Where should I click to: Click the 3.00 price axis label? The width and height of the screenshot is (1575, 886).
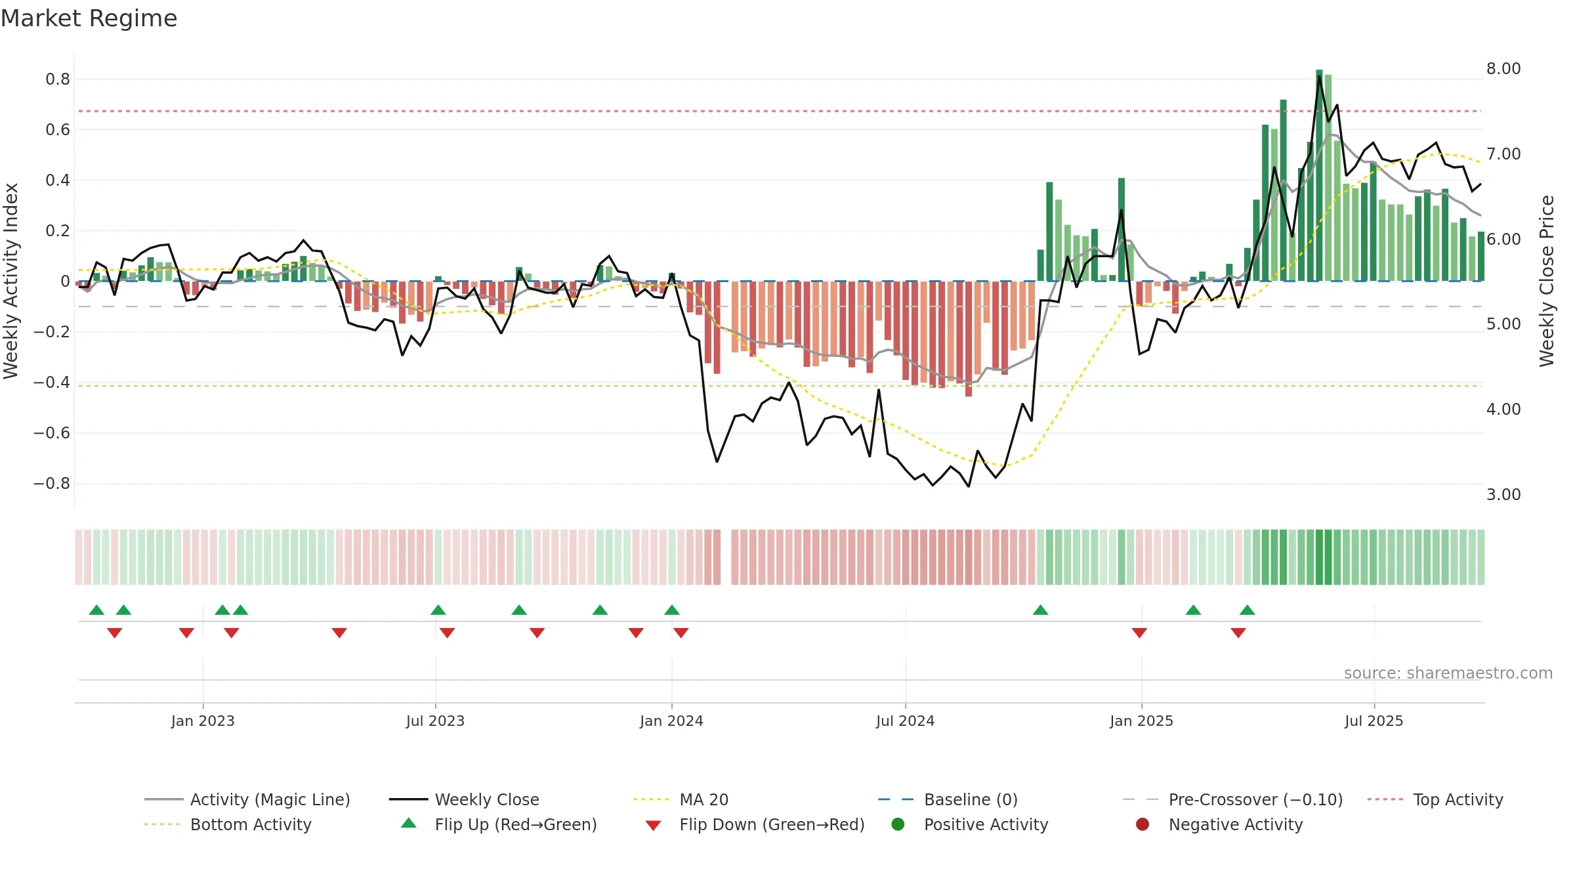[1503, 494]
